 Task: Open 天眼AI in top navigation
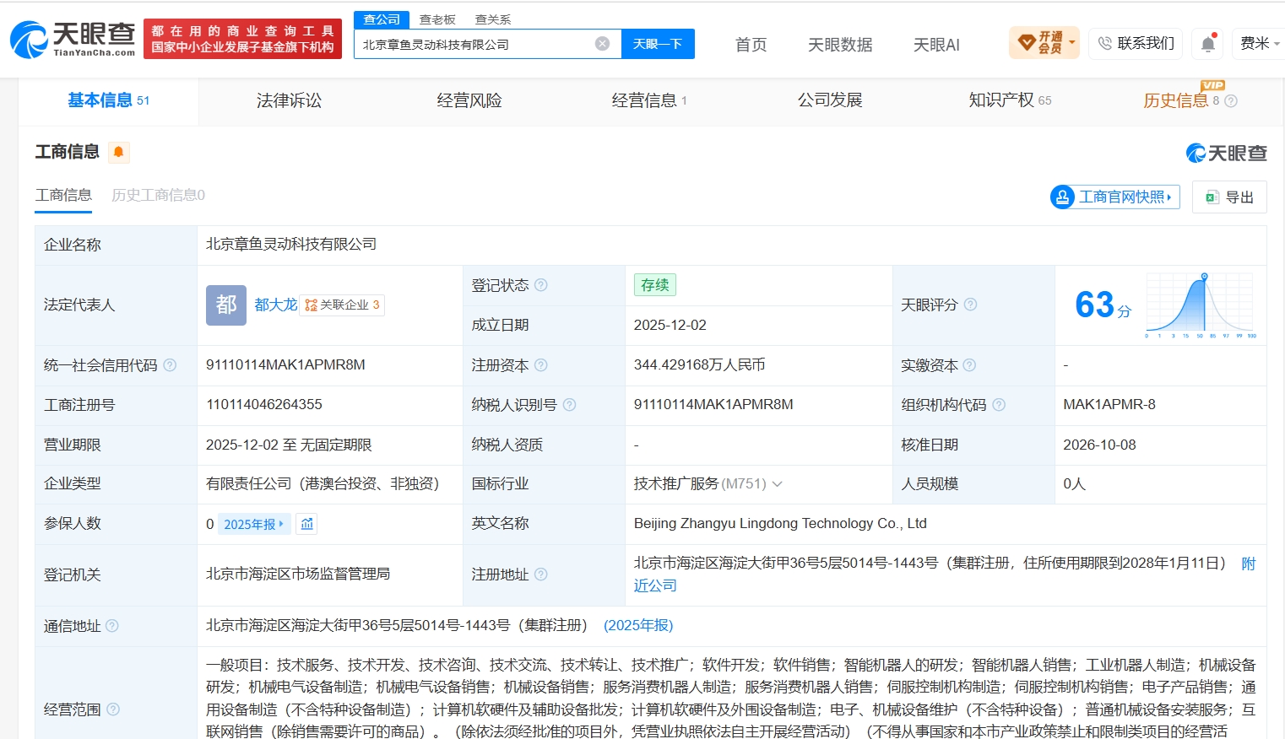pyautogui.click(x=936, y=45)
